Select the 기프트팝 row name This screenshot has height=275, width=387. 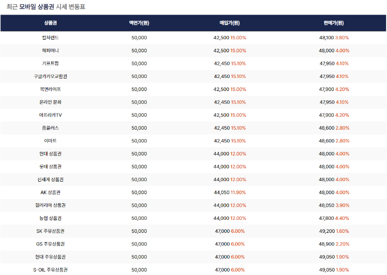coord(50,63)
